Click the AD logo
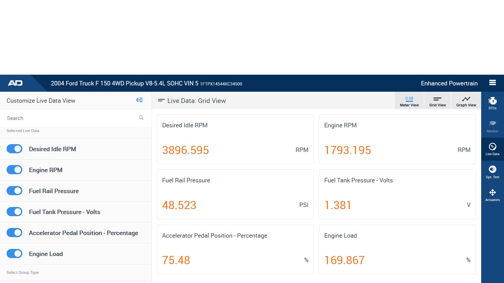This screenshot has width=504, height=283. click(x=15, y=83)
